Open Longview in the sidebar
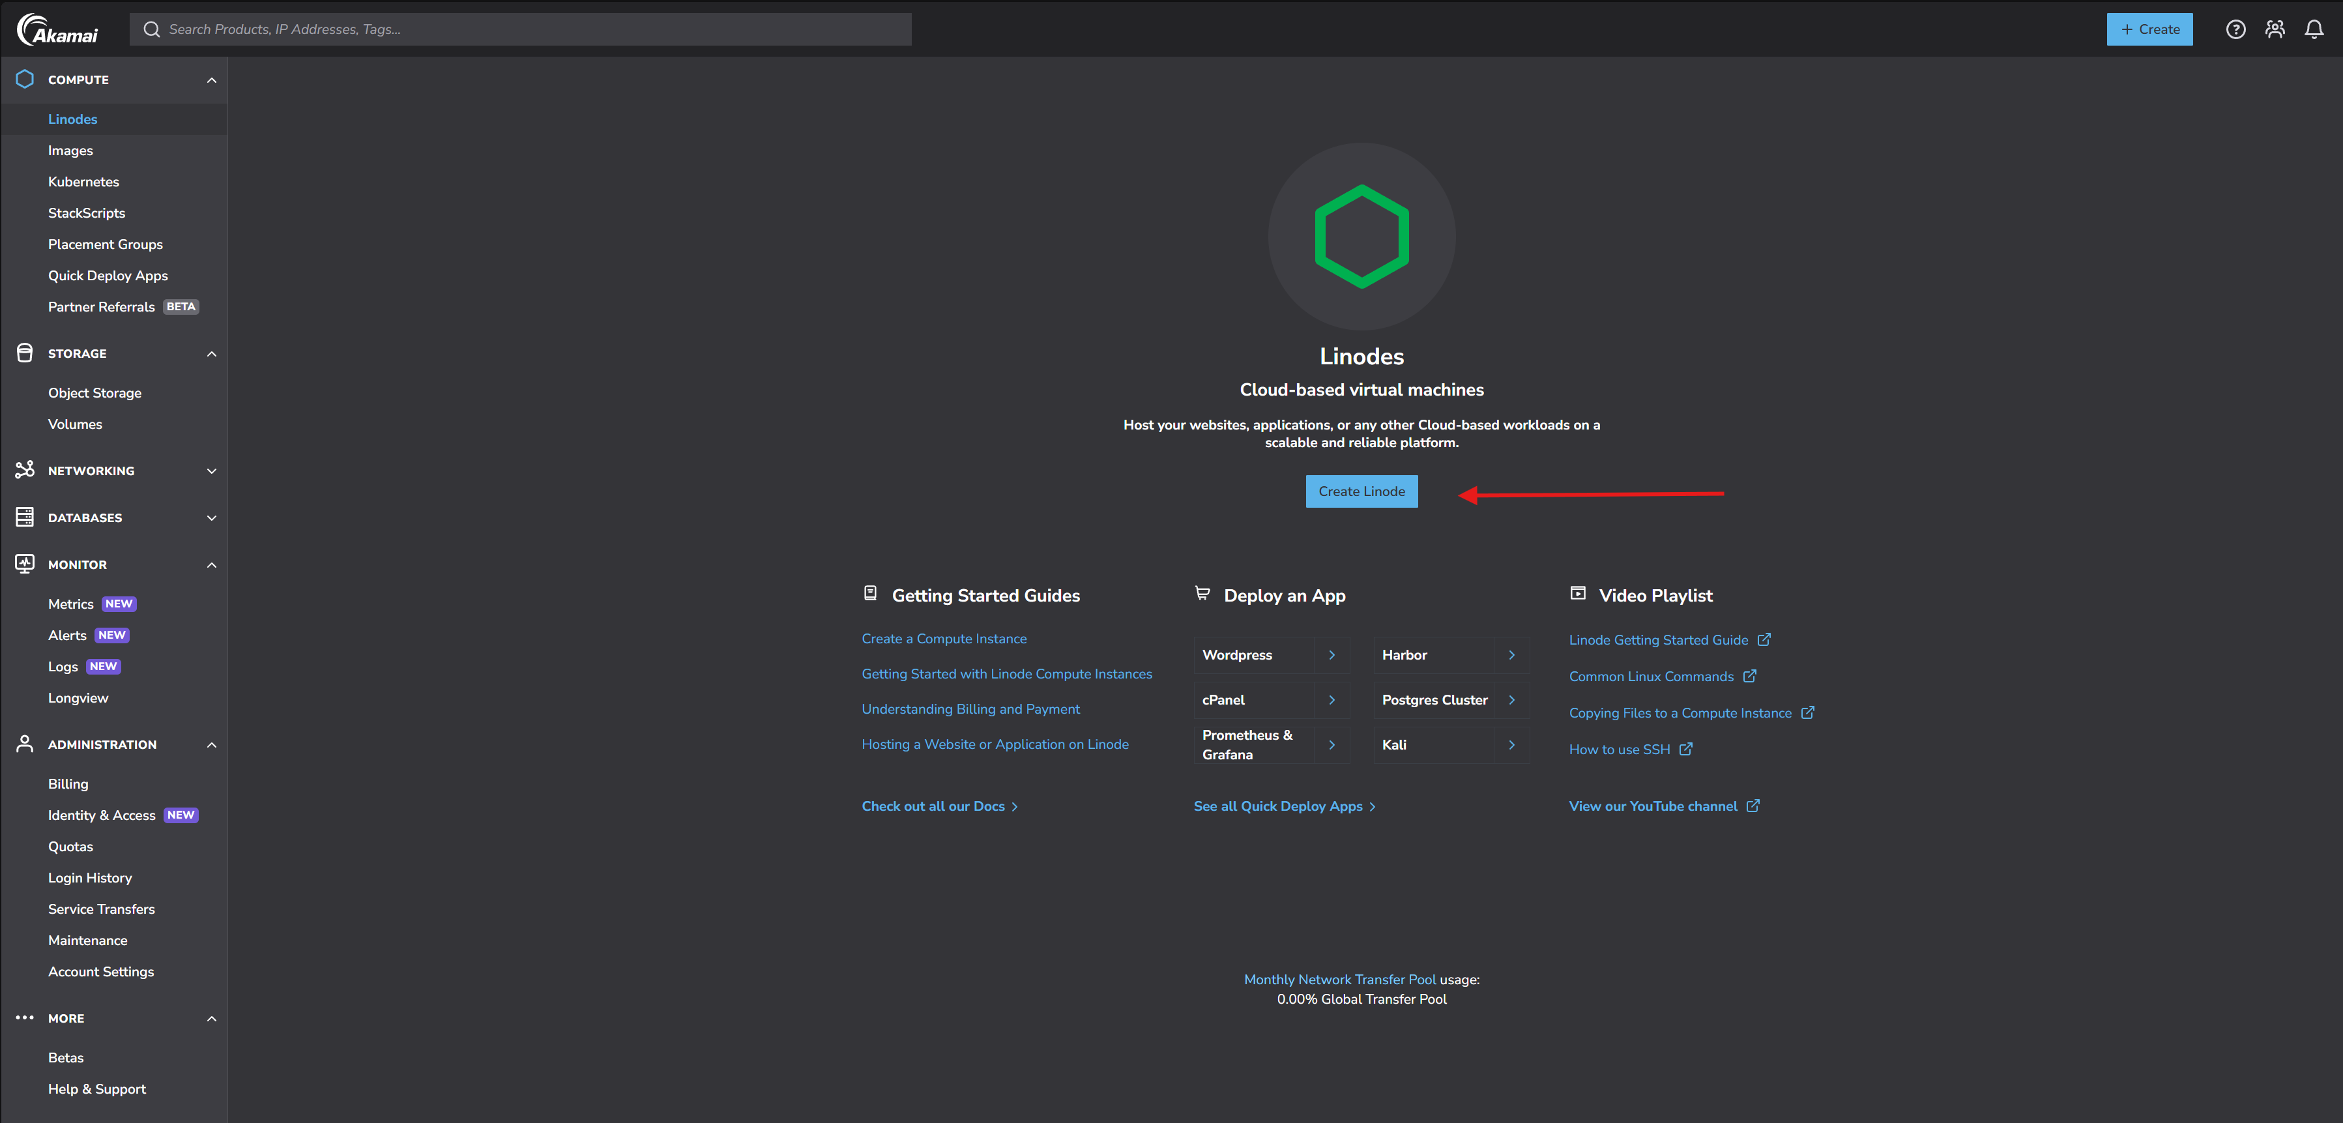2343x1123 pixels. click(78, 697)
